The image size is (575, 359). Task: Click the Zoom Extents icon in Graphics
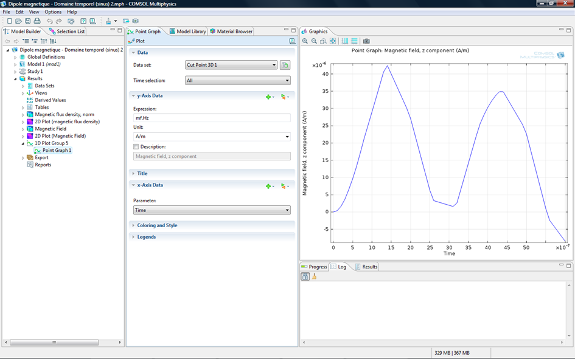tap(333, 41)
